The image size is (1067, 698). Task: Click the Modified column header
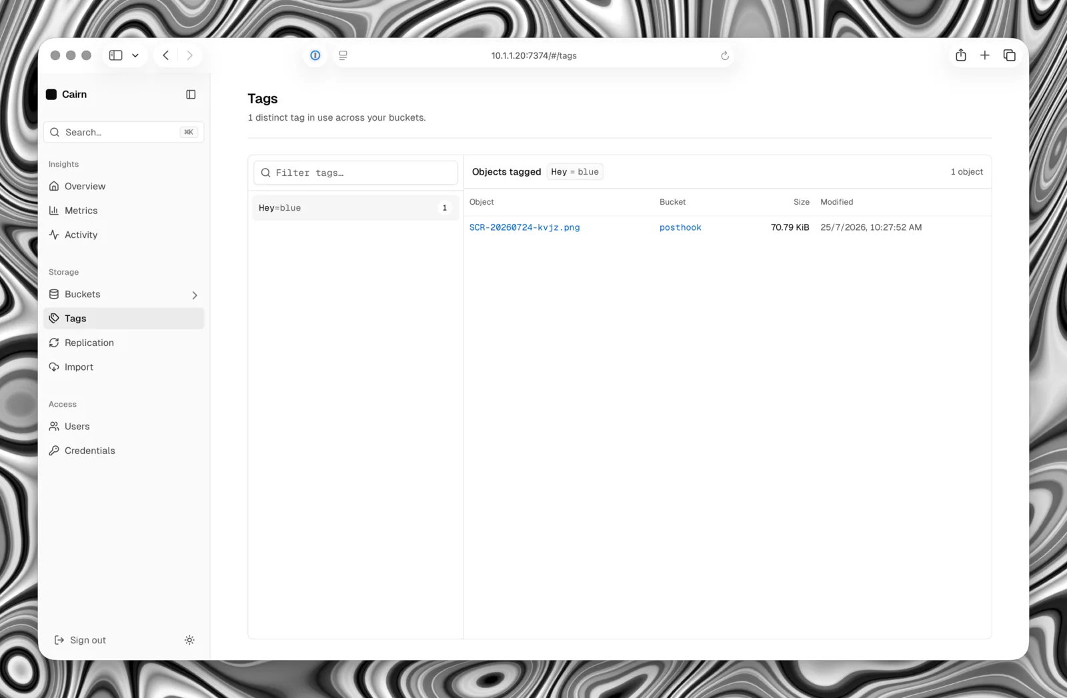pos(836,202)
